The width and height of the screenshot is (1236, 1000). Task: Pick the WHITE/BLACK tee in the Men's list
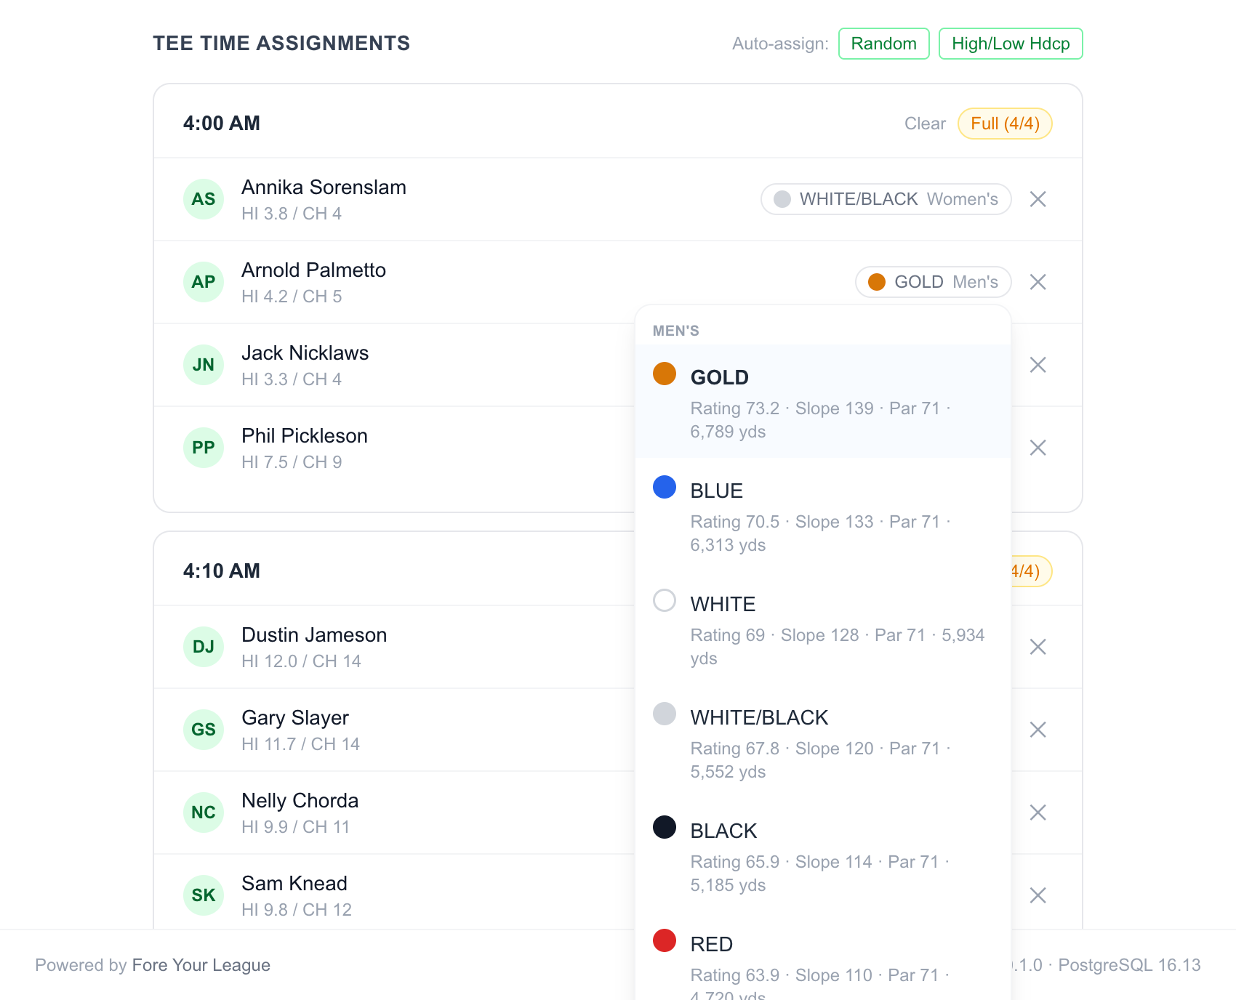pos(823,741)
